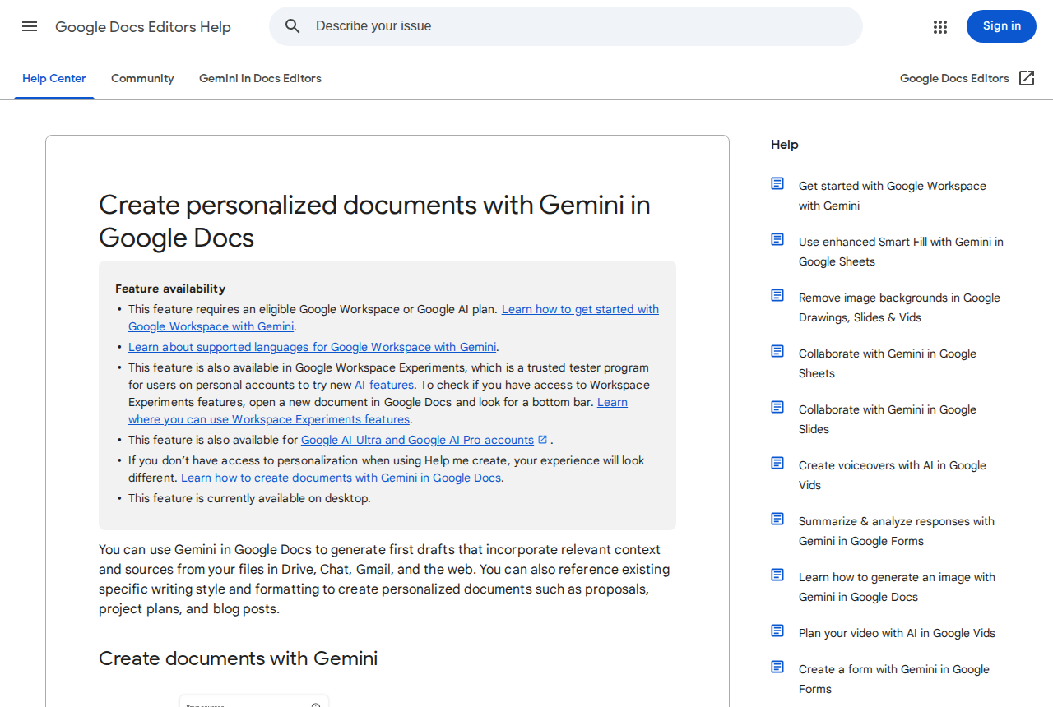Open Learn how to create documents with Gemini link
Image resolution: width=1053 pixels, height=707 pixels.
[x=341, y=478]
